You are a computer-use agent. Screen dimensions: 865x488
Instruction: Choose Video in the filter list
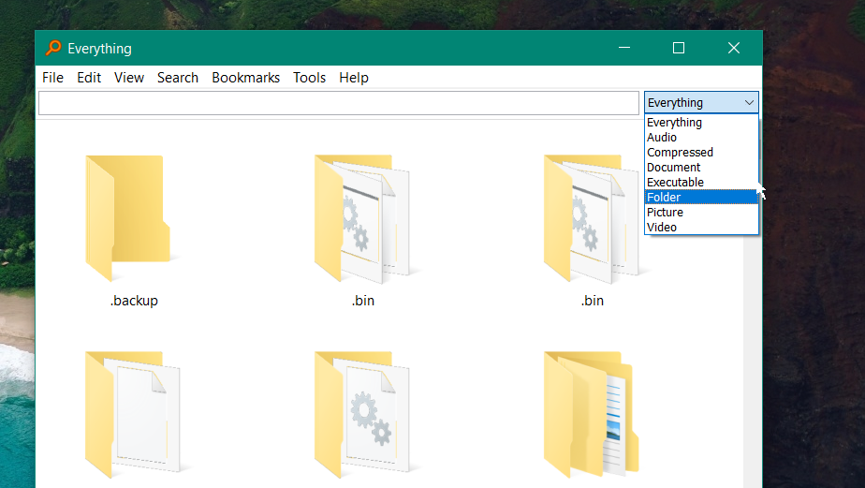click(x=702, y=227)
